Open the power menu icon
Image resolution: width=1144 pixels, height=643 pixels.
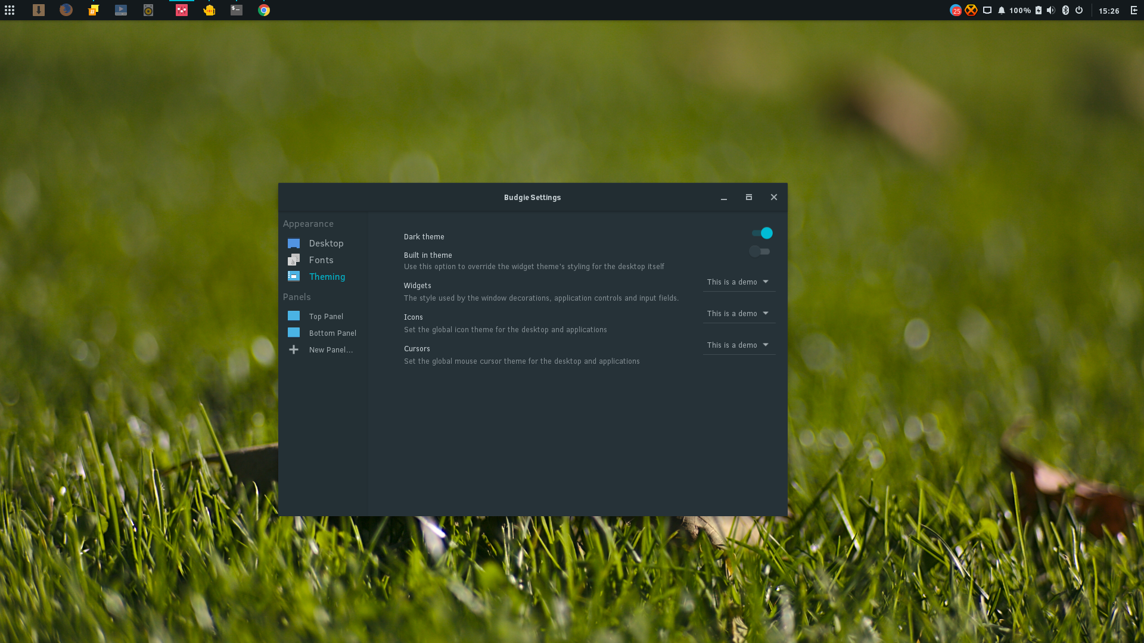pos(1079,10)
